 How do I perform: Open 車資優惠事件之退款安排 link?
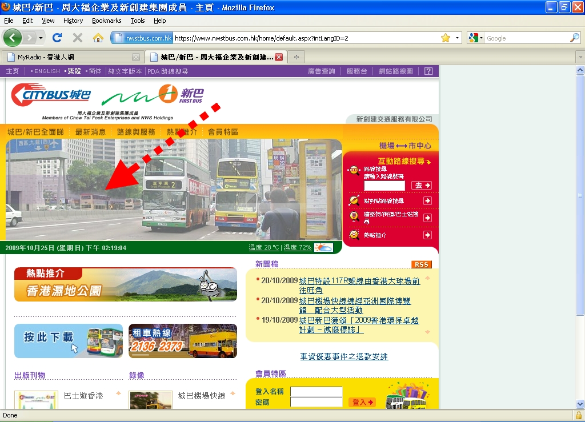(344, 357)
